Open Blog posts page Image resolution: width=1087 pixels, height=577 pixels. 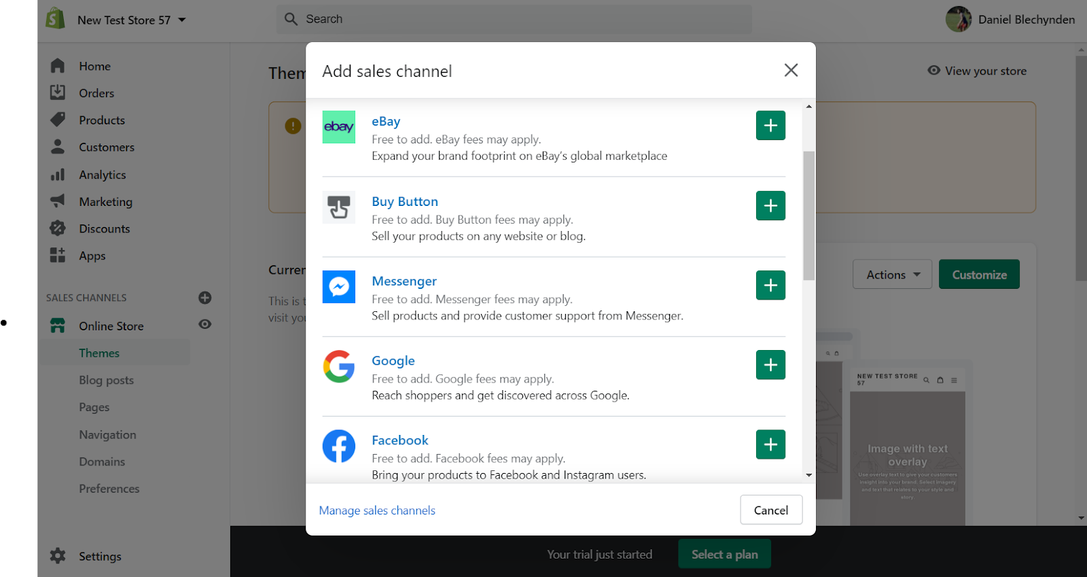tap(106, 381)
